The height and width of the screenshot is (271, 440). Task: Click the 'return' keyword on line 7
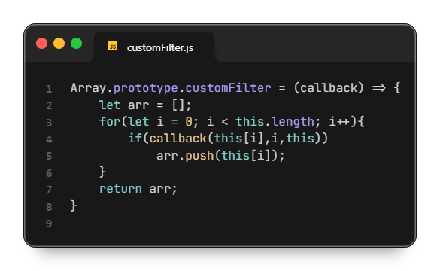(120, 189)
